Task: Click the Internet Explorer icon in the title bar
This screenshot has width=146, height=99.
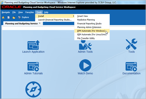Action: [x=2, y=2]
